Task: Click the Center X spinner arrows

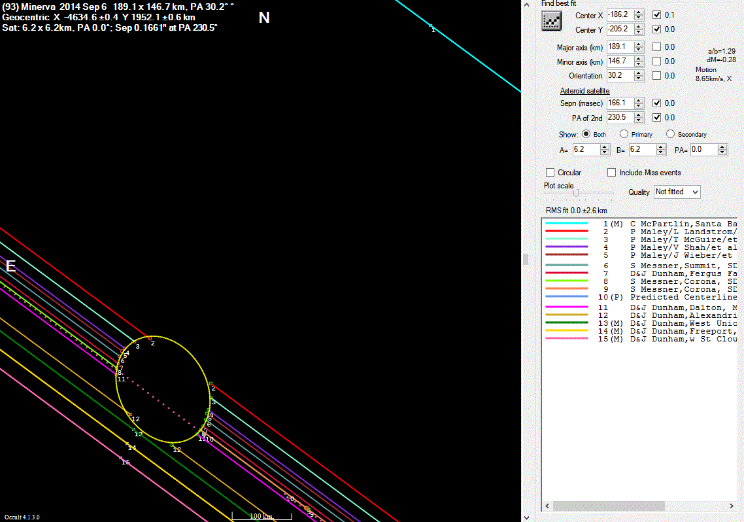Action: coord(639,14)
